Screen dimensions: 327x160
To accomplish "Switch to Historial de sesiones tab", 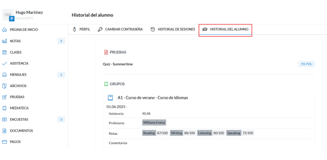I will (173, 29).
